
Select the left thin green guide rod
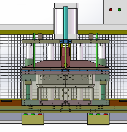34,51
